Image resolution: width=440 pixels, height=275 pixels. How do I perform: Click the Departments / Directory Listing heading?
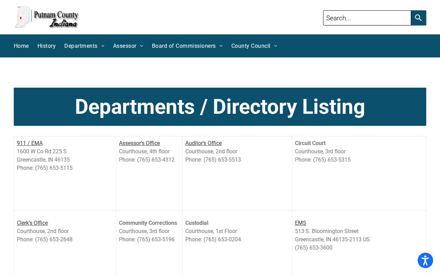(x=220, y=107)
